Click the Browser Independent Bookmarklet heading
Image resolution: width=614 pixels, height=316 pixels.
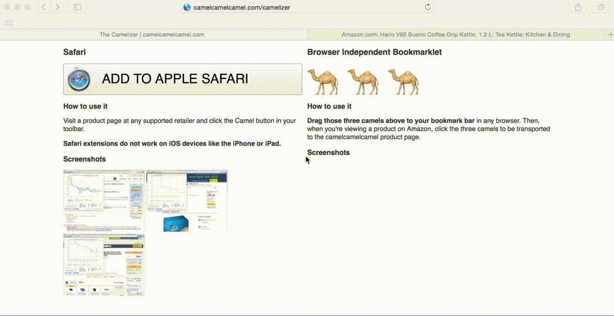point(375,52)
